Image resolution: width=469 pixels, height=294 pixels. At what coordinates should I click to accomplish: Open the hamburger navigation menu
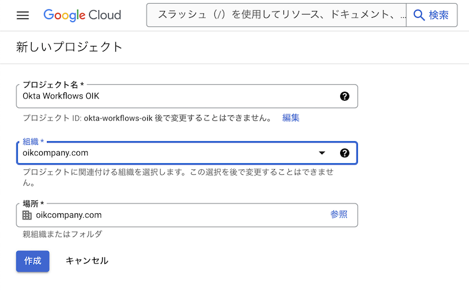[x=23, y=15]
